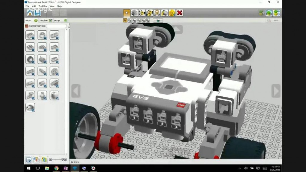Open the Bricks palette tab
This screenshot has height=172, width=306.
(31, 21)
